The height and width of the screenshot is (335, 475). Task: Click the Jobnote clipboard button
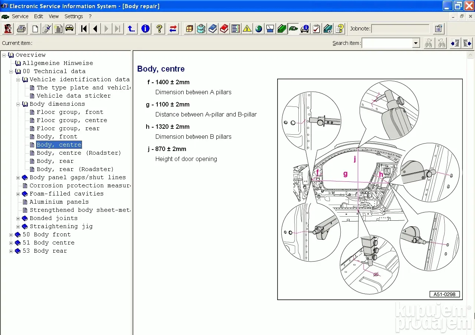(x=438, y=29)
